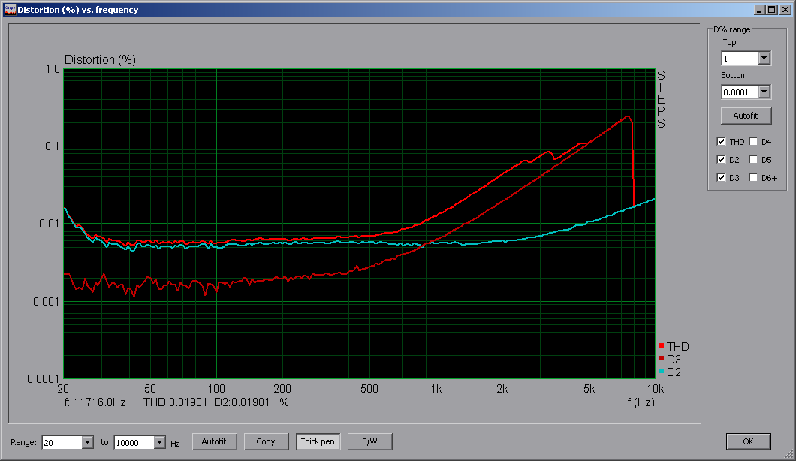Enable the D6+ checkbox
796x461 pixels.
(753, 177)
